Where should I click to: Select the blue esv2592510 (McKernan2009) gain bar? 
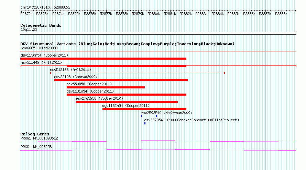[149, 116]
